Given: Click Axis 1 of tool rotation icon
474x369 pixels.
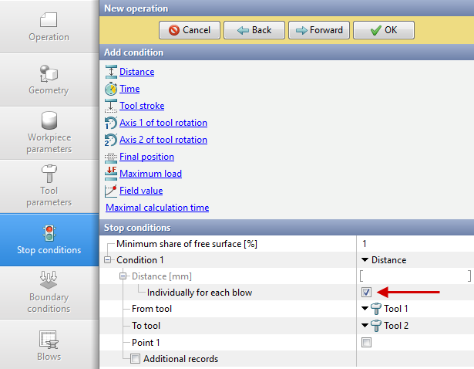Looking at the screenshot, I should 111,123.
